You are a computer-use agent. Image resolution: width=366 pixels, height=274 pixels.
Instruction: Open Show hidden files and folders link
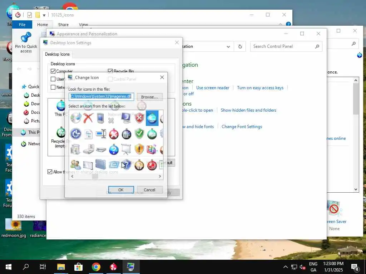[x=248, y=110]
